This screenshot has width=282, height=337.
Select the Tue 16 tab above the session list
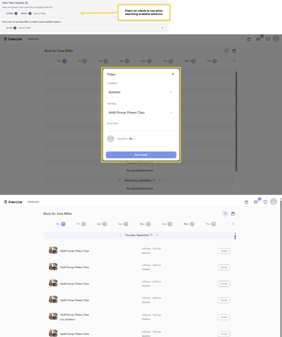pos(167,224)
